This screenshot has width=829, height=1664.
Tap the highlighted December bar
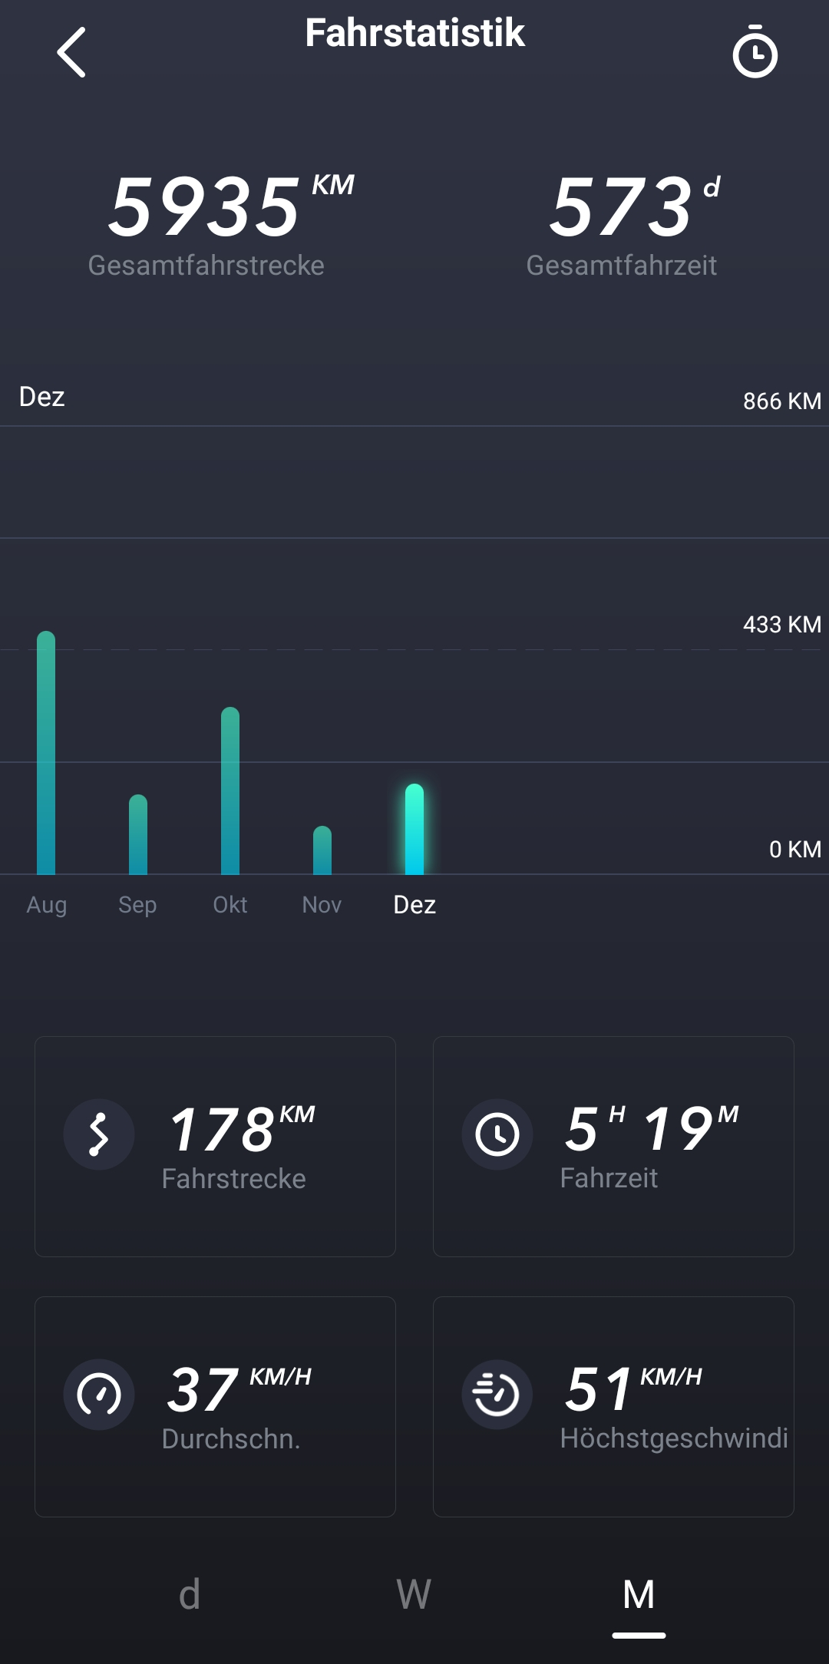point(414,830)
